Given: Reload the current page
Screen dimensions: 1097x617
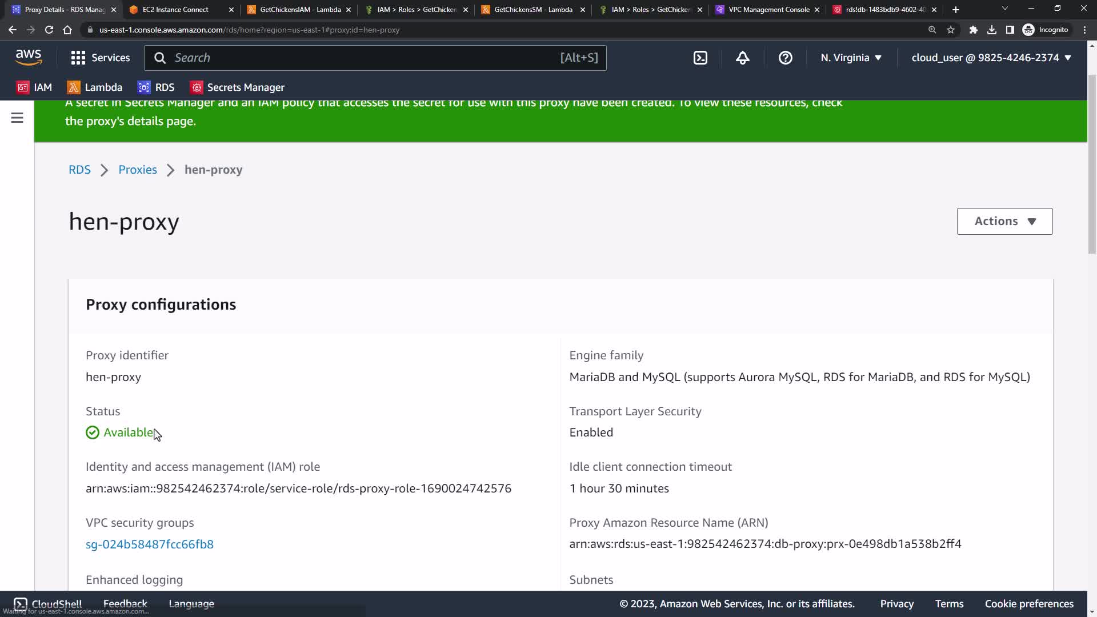Looking at the screenshot, I should click(49, 30).
